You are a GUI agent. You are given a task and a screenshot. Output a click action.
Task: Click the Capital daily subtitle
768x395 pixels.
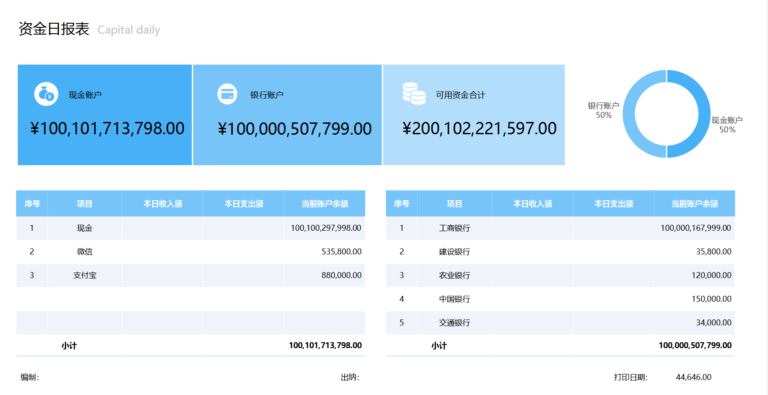click(129, 30)
